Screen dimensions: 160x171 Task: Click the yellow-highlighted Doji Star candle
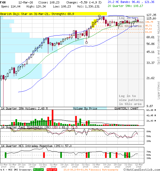click(93, 24)
